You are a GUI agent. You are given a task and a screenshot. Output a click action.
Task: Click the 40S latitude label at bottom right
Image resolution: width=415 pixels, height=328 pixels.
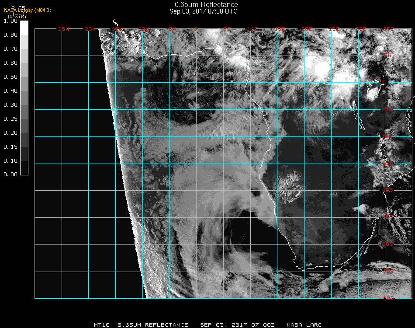[389, 298]
